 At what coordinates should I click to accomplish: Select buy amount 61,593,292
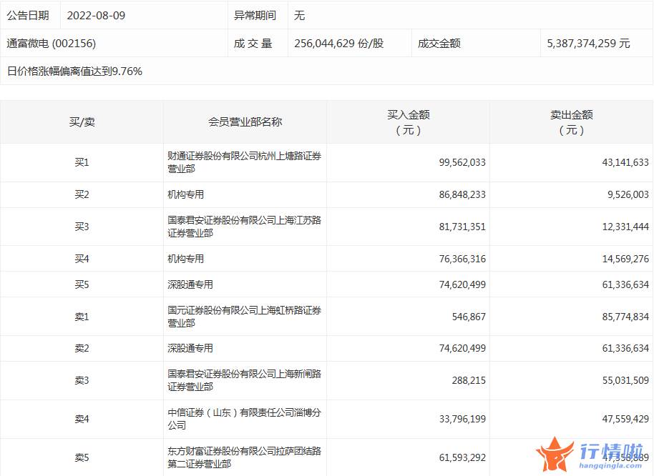click(x=462, y=457)
